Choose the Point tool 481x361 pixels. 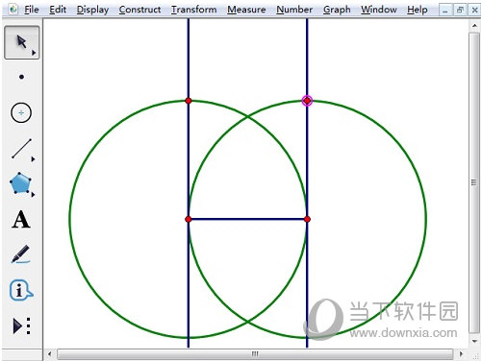[x=21, y=77]
